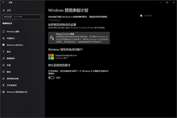Click the back arrow in title bar
177x118 pixels.
click(x=4, y=2)
